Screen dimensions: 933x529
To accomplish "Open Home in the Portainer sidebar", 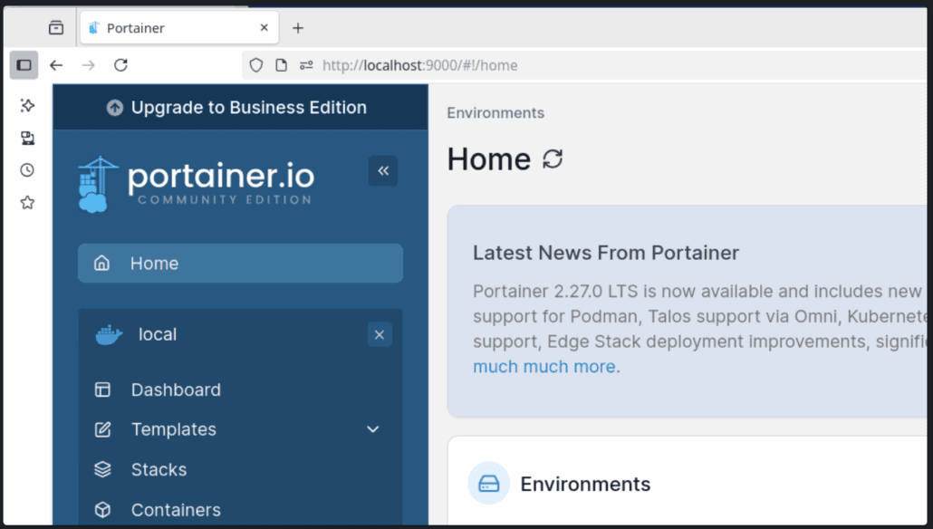I will (240, 263).
